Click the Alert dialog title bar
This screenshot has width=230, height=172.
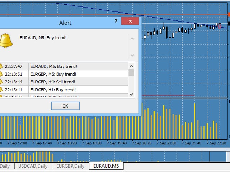point(65,23)
